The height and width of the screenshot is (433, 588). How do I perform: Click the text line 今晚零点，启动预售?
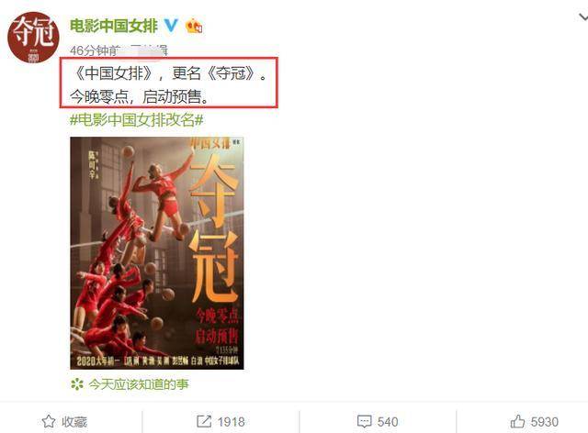tap(140, 96)
